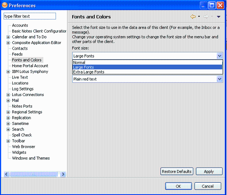Screen dimensions: 227x195
Task: Expand the Replication node
Action: (x=8, y=118)
